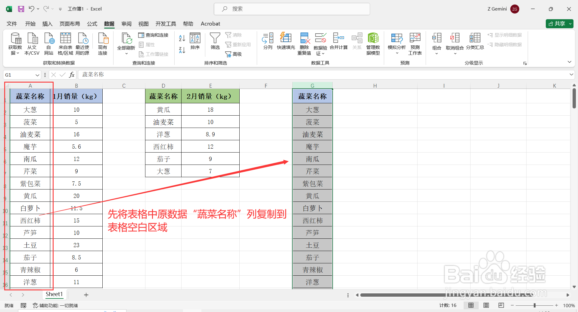Switch to Page Layout view in status bar
Image resolution: width=578 pixels, height=312 pixels.
pyautogui.click(x=486, y=305)
